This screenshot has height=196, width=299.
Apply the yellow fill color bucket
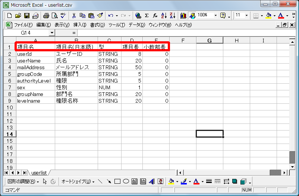point(268,16)
